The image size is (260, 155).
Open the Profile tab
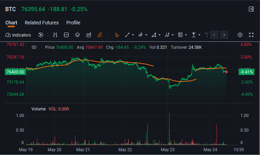tap(73, 23)
